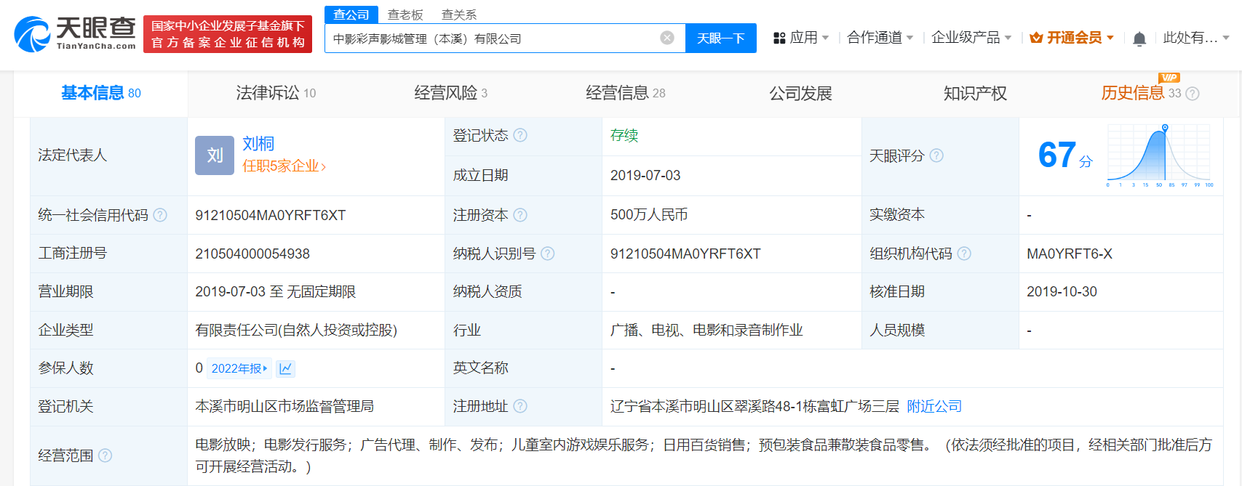The height and width of the screenshot is (486, 1242).
Task: Click credit code 91210504MA0YRFT6XT under 统一社会信用代码
Action: coord(271,215)
